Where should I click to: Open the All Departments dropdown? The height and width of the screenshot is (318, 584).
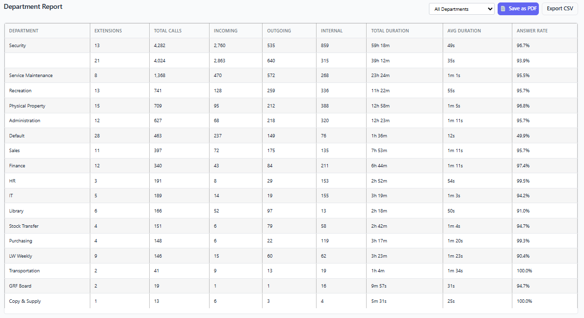click(x=461, y=9)
